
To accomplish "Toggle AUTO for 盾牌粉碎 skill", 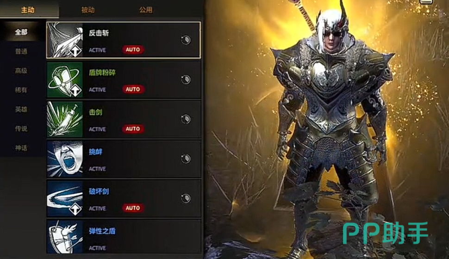I will pyautogui.click(x=133, y=89).
